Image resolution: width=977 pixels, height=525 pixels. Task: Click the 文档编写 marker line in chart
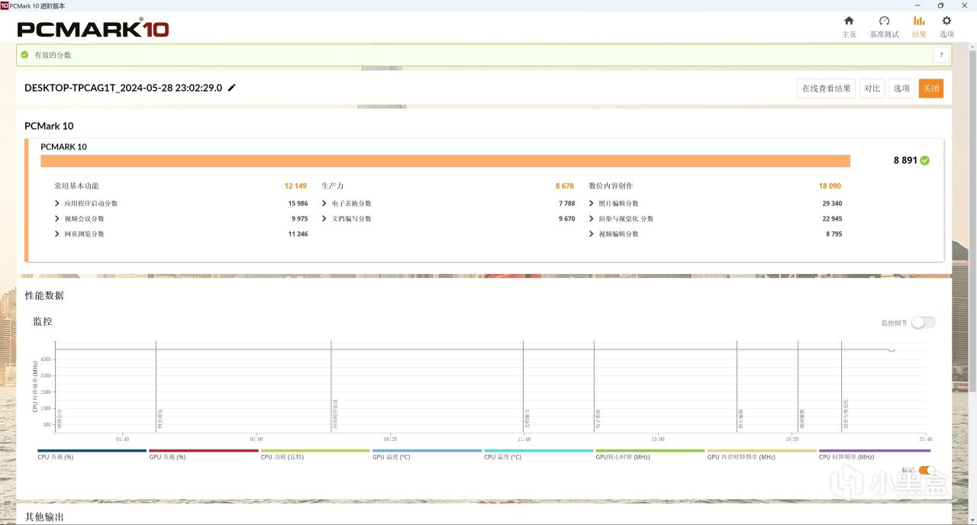click(x=523, y=385)
